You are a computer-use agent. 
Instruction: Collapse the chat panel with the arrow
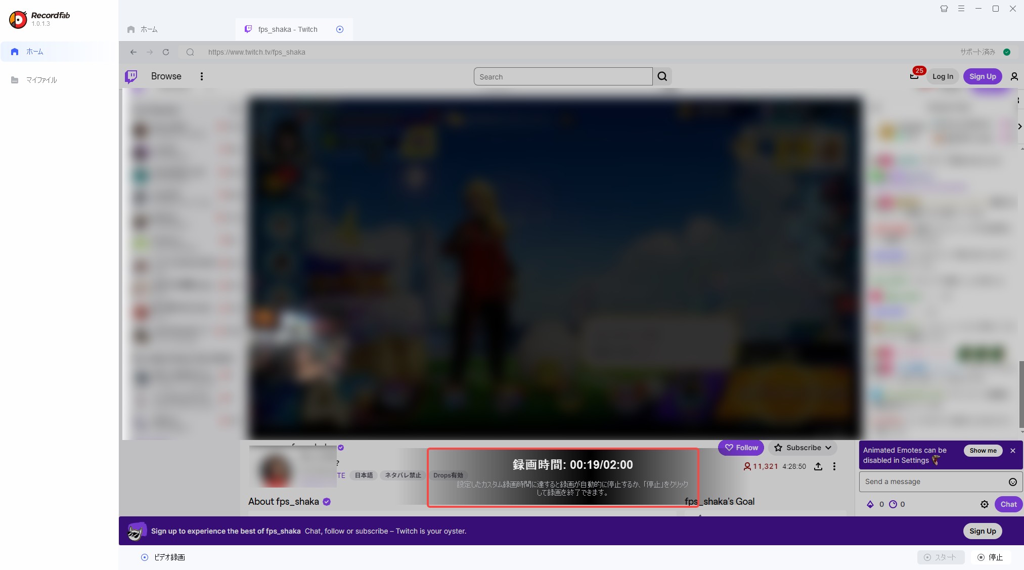pos(1019,126)
